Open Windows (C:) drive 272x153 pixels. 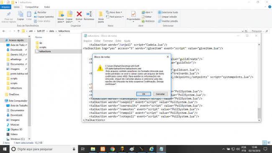[15, 139]
